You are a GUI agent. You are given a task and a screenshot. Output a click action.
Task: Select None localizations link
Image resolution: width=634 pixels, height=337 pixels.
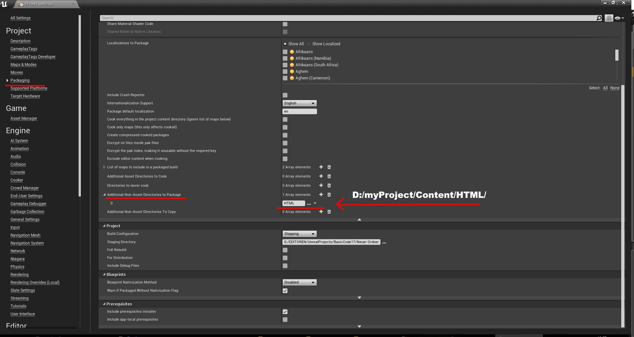(615, 88)
